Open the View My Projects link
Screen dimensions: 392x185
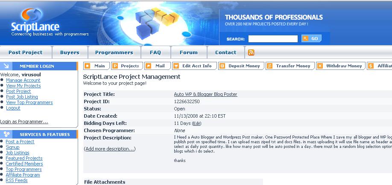tap(23, 86)
